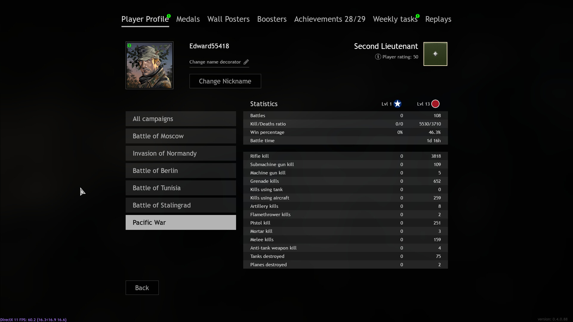The height and width of the screenshot is (322, 573).
Task: Click the red Japanese faction circle emblem
Action: click(435, 104)
